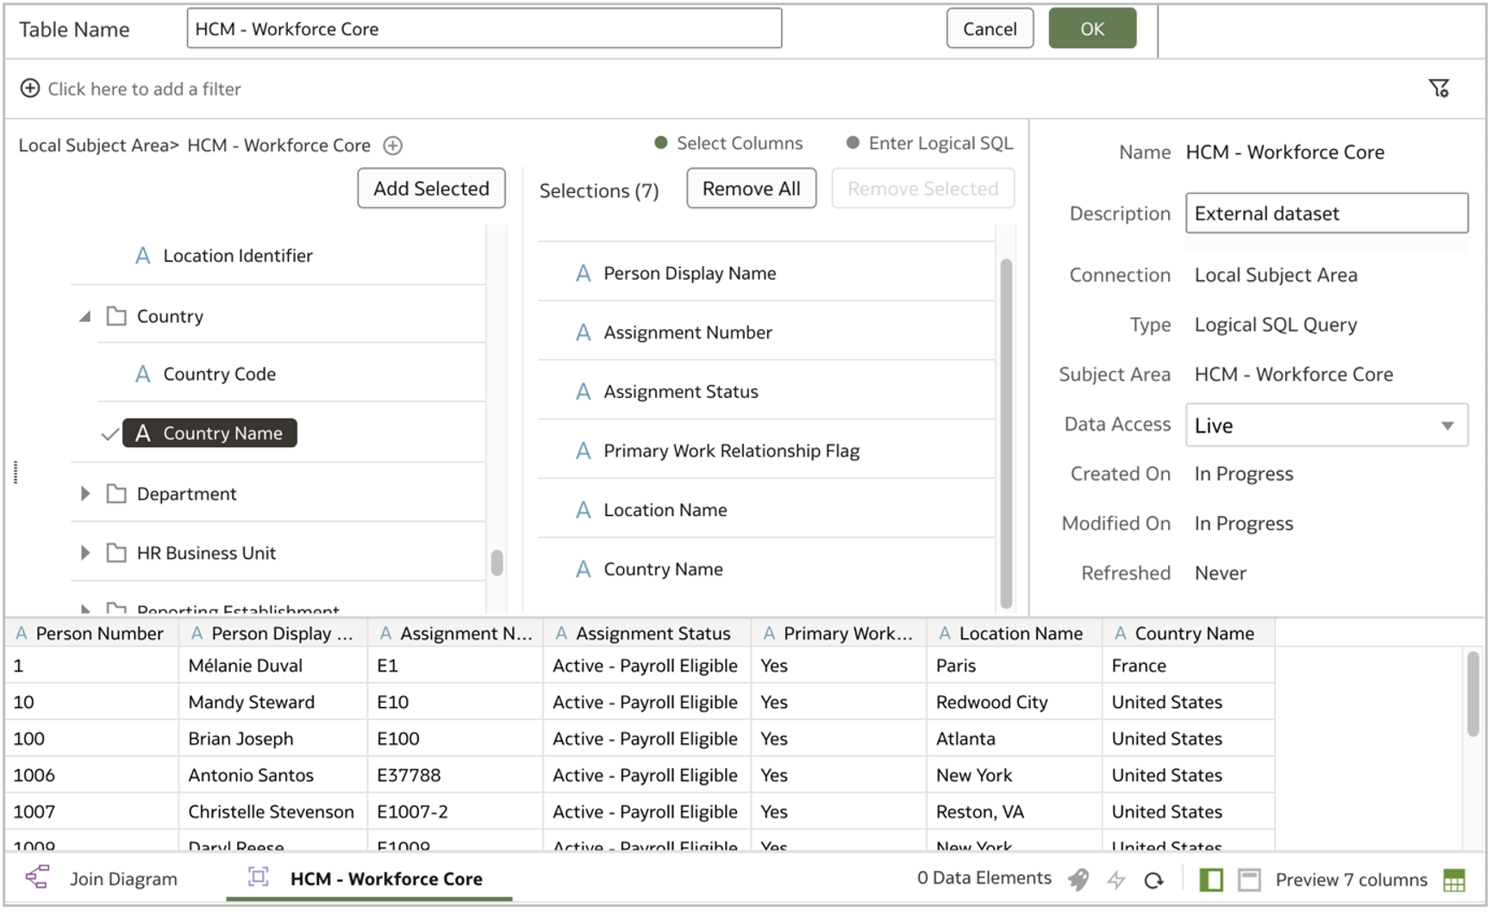Screen dimensions: 1493x913
Task: Open the filter settings icon top right
Action: click(x=1439, y=88)
